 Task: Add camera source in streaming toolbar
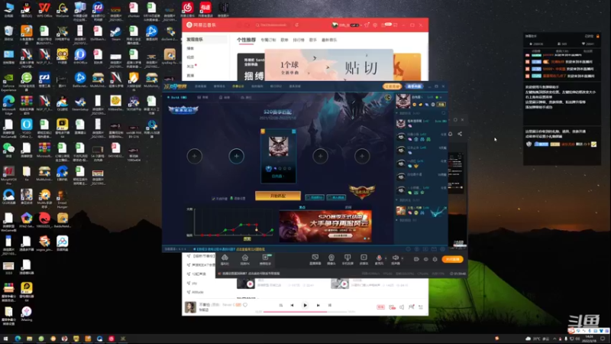tap(331, 259)
